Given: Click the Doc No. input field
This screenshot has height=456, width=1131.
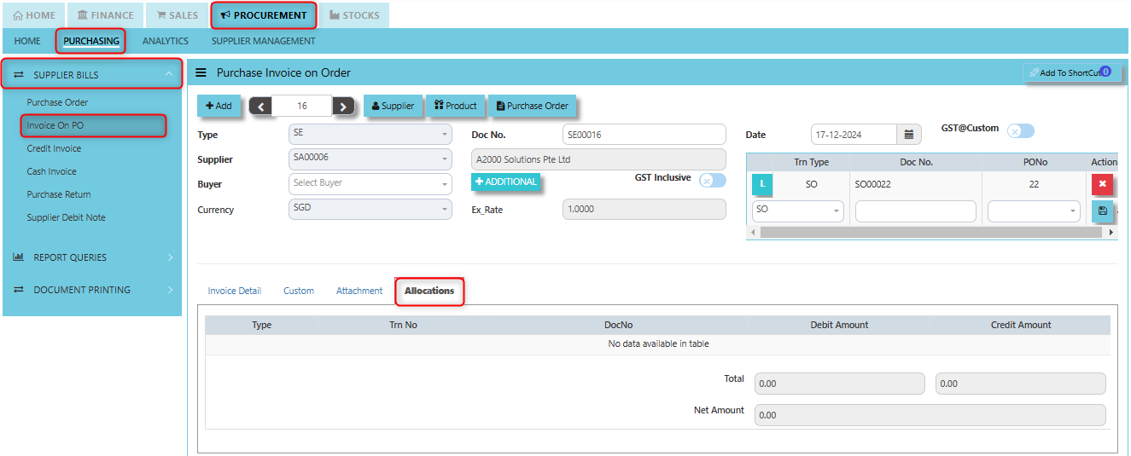Looking at the screenshot, I should [x=644, y=135].
